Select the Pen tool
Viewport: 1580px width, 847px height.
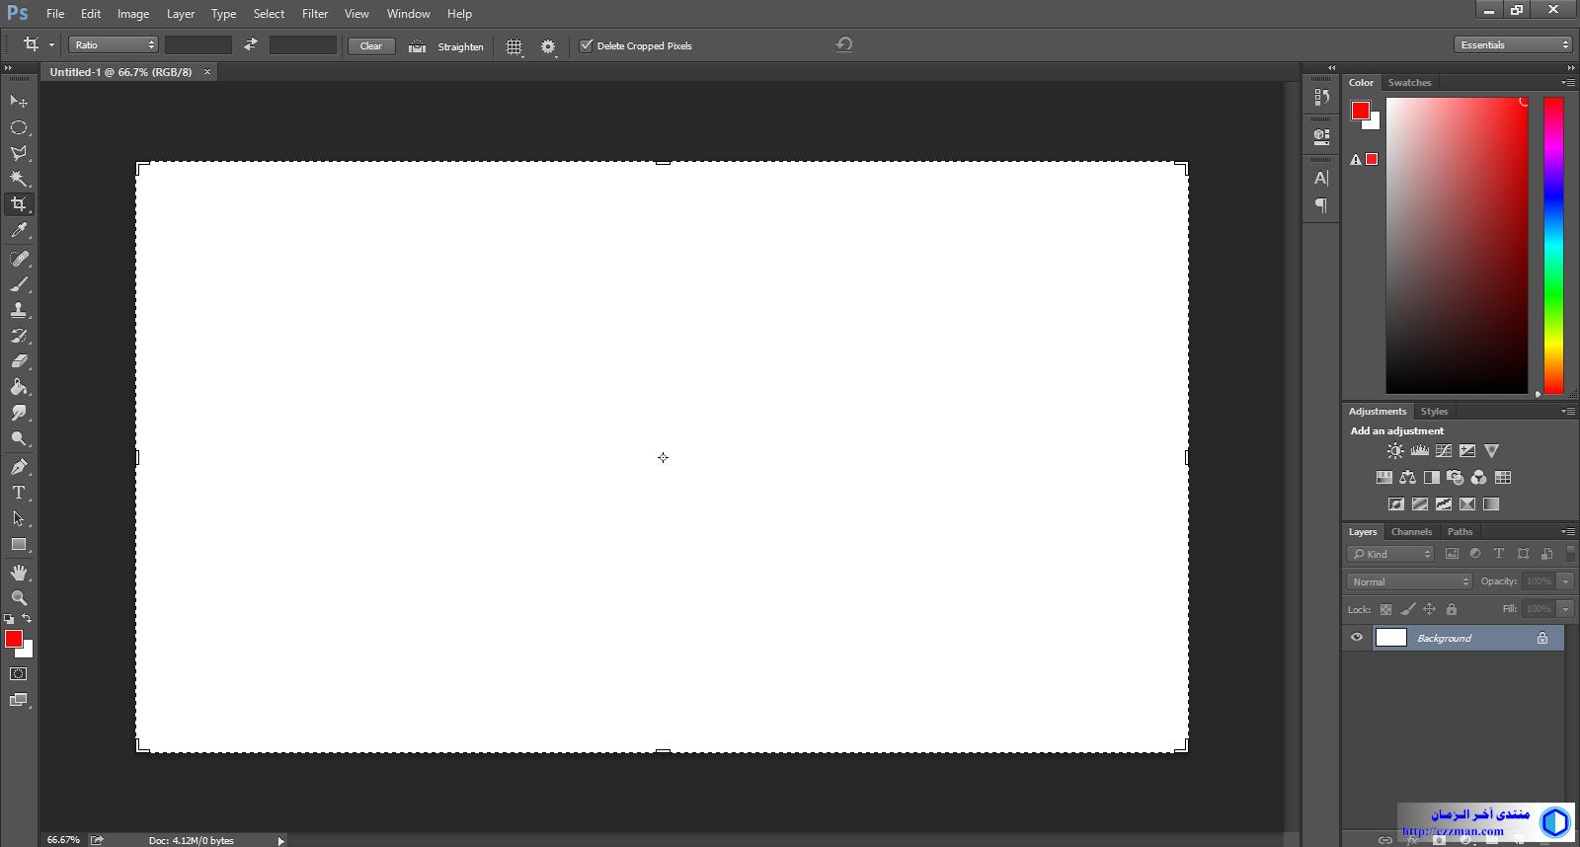[x=19, y=467]
